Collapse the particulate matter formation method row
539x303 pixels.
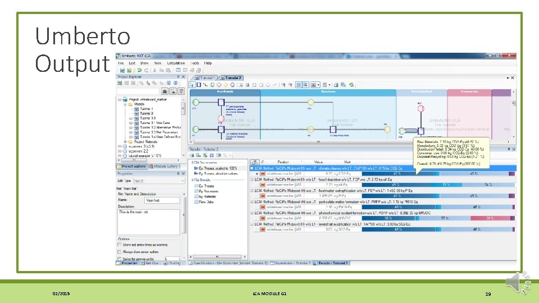pyautogui.click(x=252, y=201)
